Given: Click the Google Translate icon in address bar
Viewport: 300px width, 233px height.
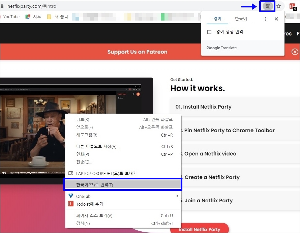Looking at the screenshot, I should [268, 6].
